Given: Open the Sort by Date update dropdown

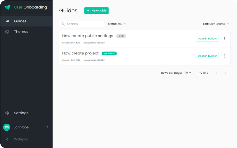Looking at the screenshot, I should pos(216,24).
